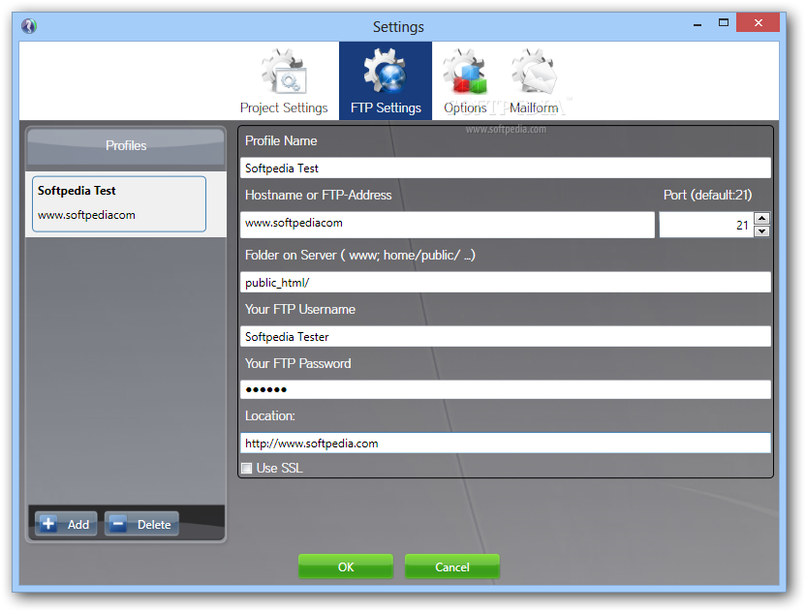Click the Hostname or FTP-Address field
The width and height of the screenshot is (806, 612).
click(x=448, y=224)
